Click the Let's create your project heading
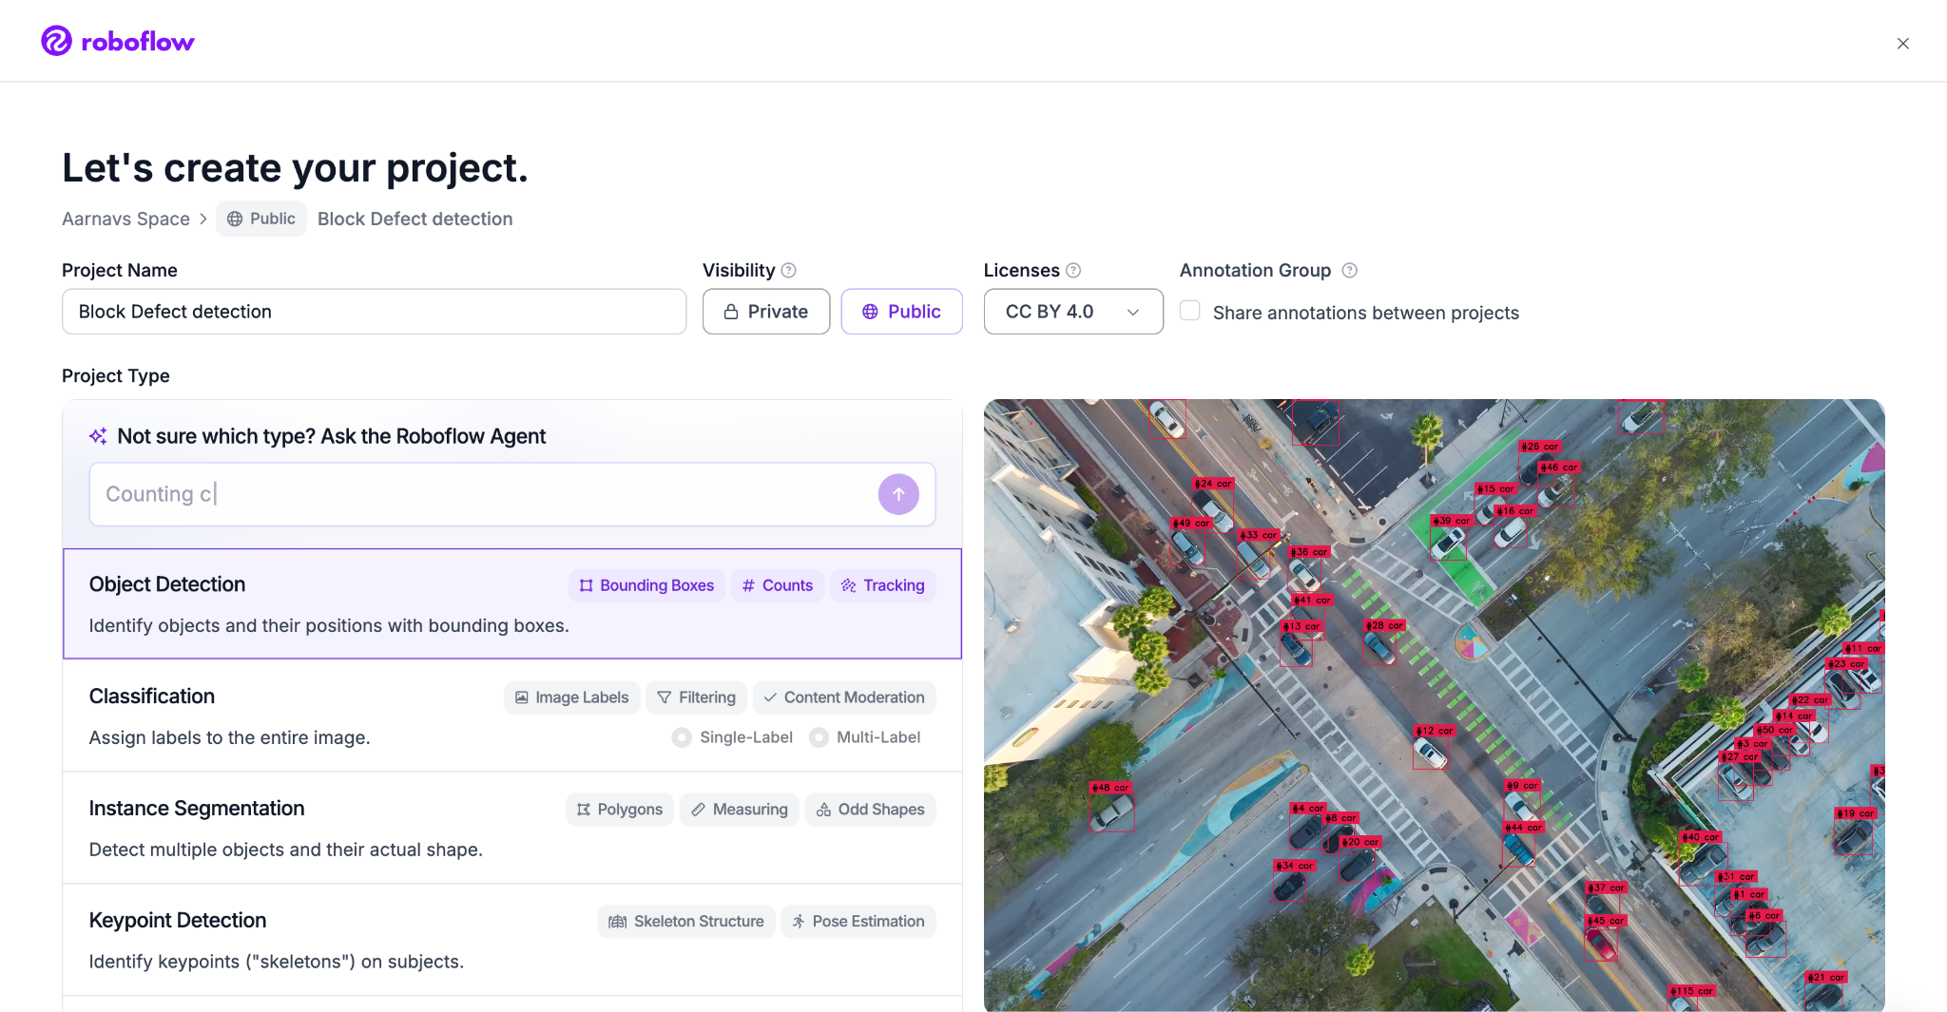 pyautogui.click(x=295, y=168)
